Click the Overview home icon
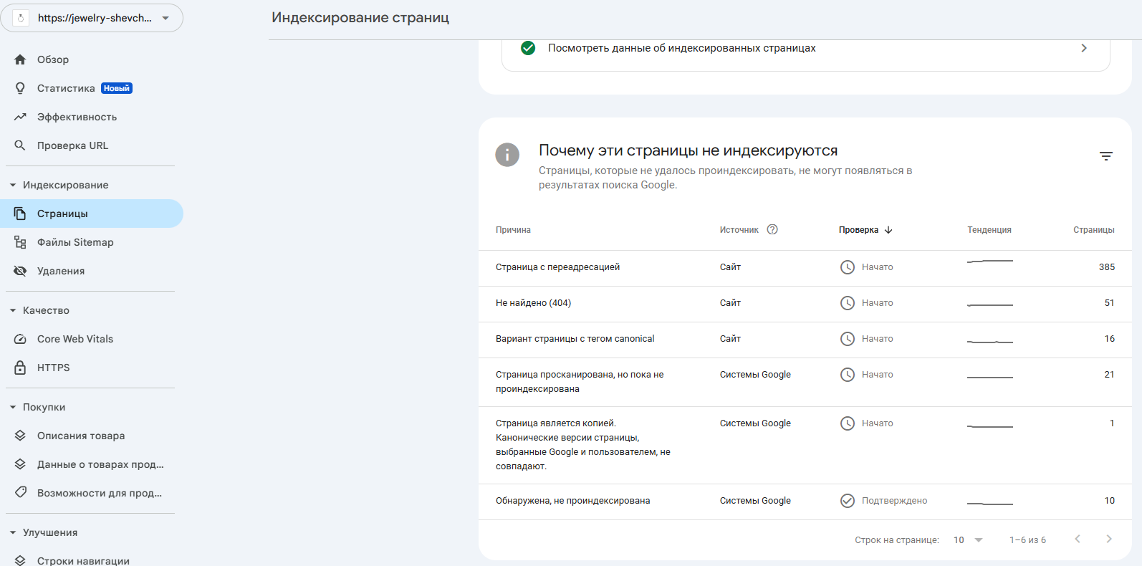This screenshot has width=1142, height=566. coord(20,59)
